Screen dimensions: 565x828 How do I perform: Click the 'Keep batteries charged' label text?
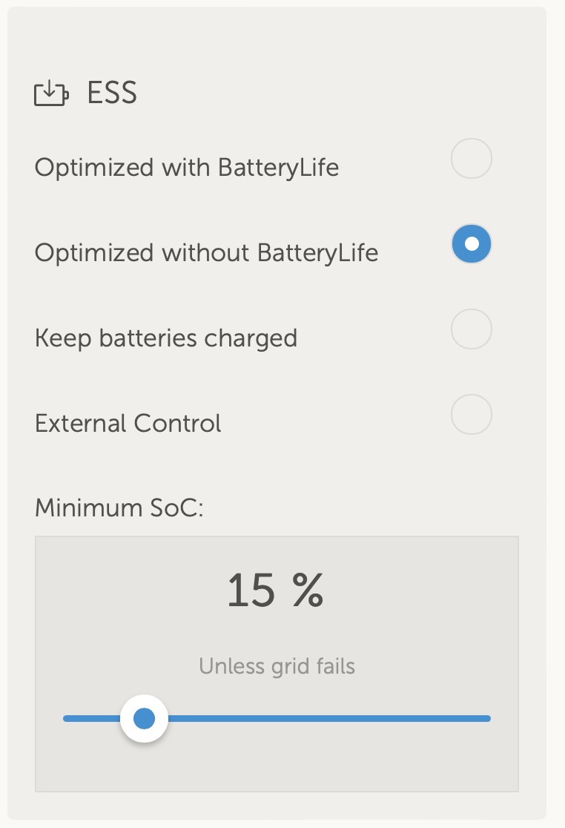point(165,338)
